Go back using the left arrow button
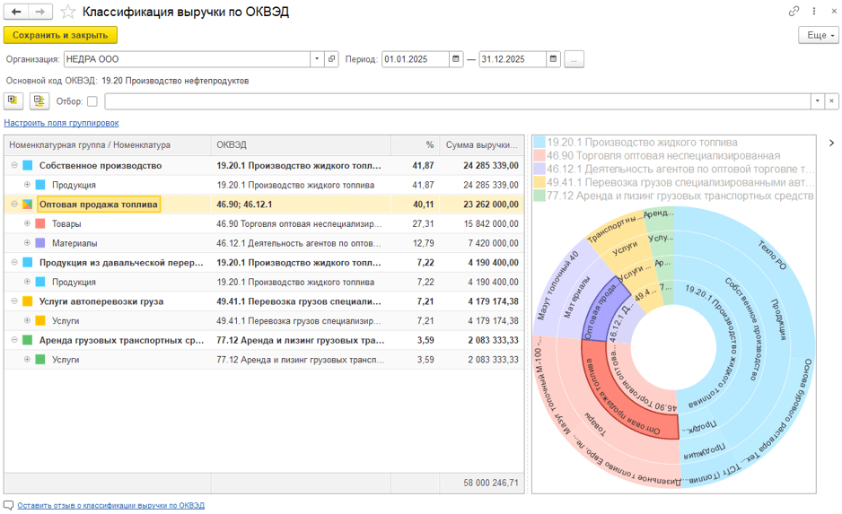 point(15,12)
